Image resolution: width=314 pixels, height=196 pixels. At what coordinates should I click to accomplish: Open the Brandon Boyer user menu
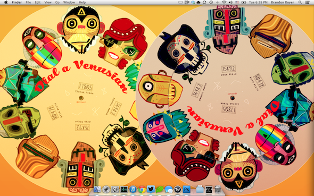coord(283,3)
